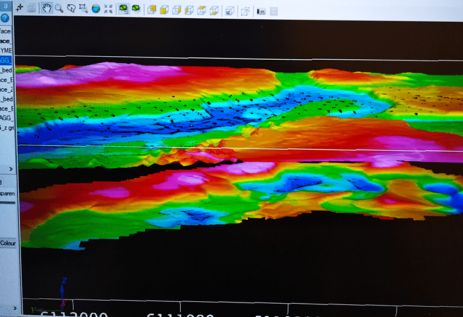The width and height of the screenshot is (463, 317).
Task: Select the highlighted blue layer row
Action: pyautogui.click(x=6, y=60)
